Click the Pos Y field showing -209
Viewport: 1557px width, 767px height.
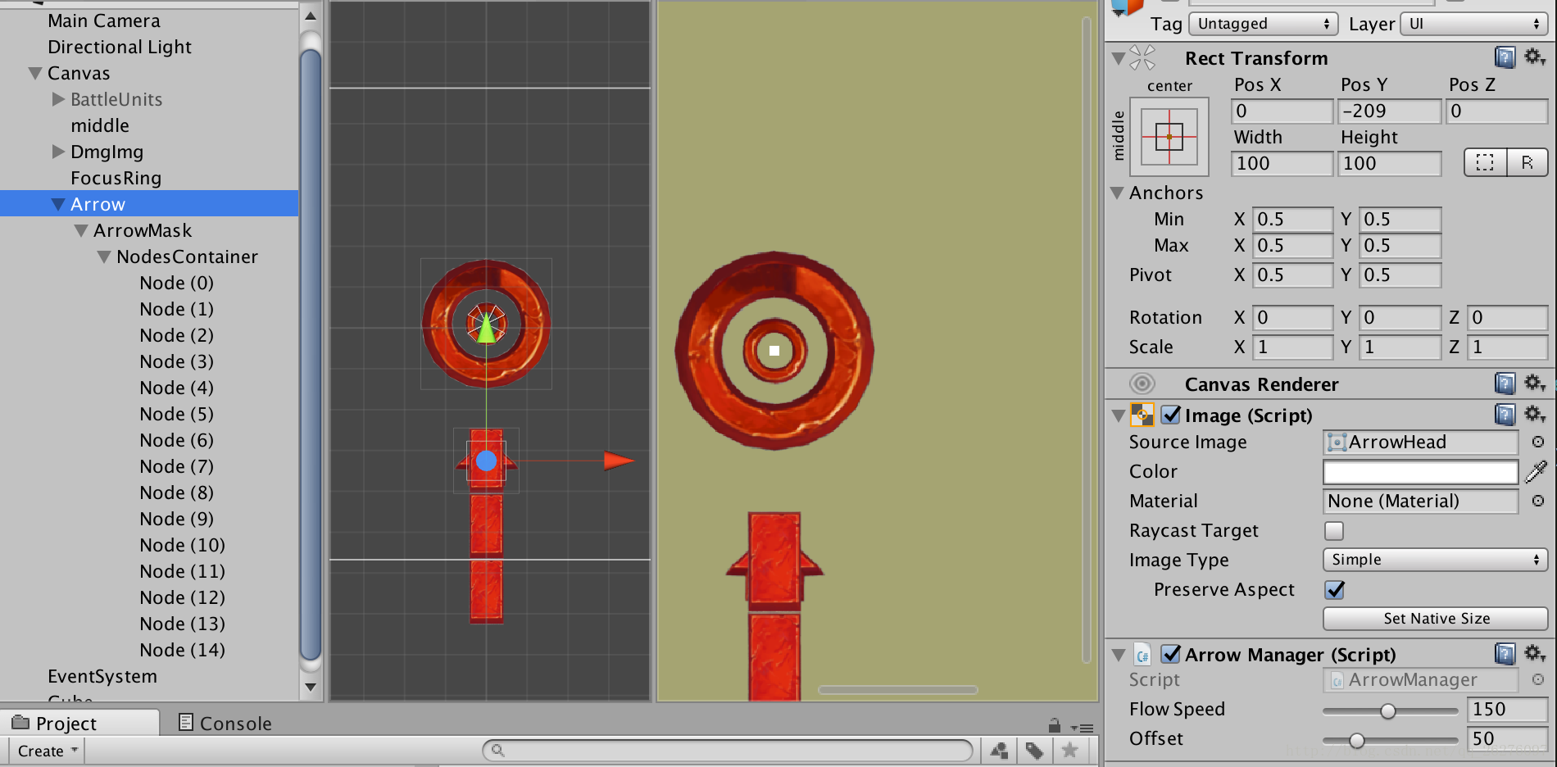pyautogui.click(x=1389, y=111)
